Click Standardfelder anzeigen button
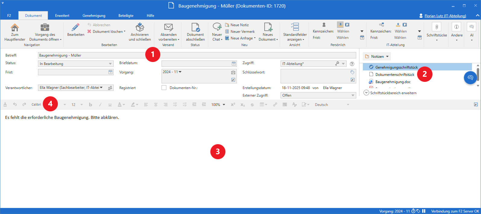Image resolution: width=481 pixels, height=214 pixels. click(295, 32)
